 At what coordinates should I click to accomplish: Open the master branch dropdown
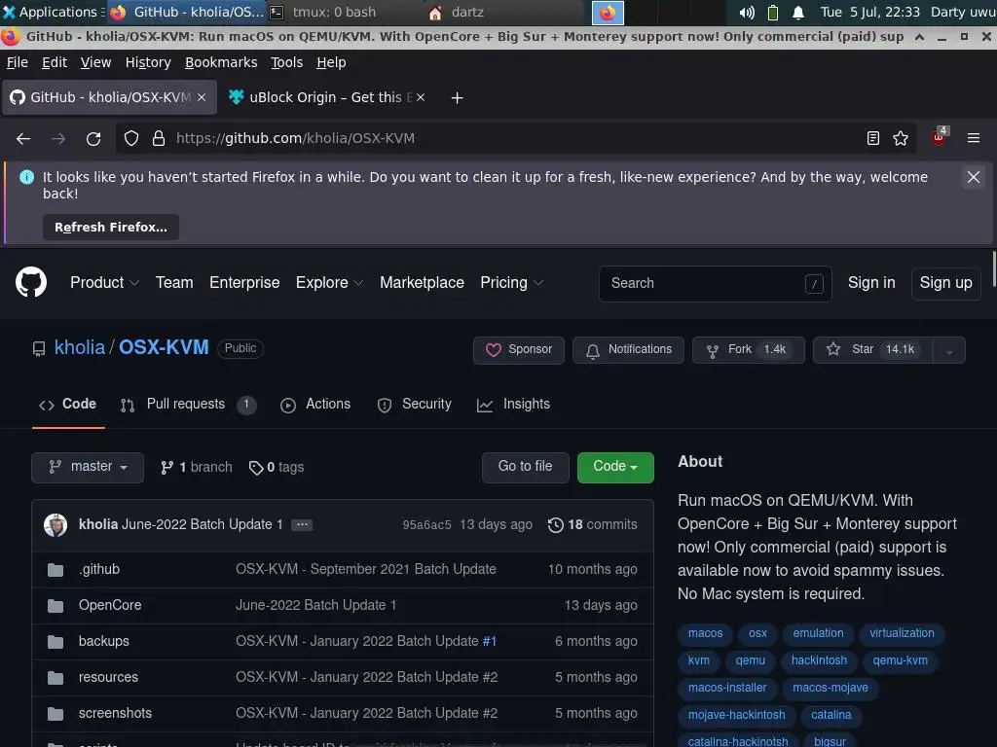[x=88, y=467]
